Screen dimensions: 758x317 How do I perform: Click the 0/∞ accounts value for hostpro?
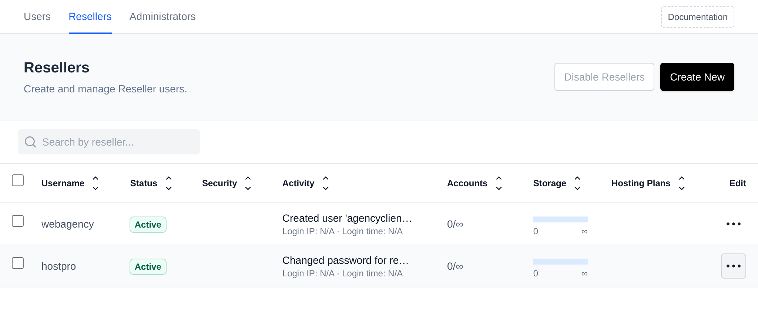click(455, 266)
